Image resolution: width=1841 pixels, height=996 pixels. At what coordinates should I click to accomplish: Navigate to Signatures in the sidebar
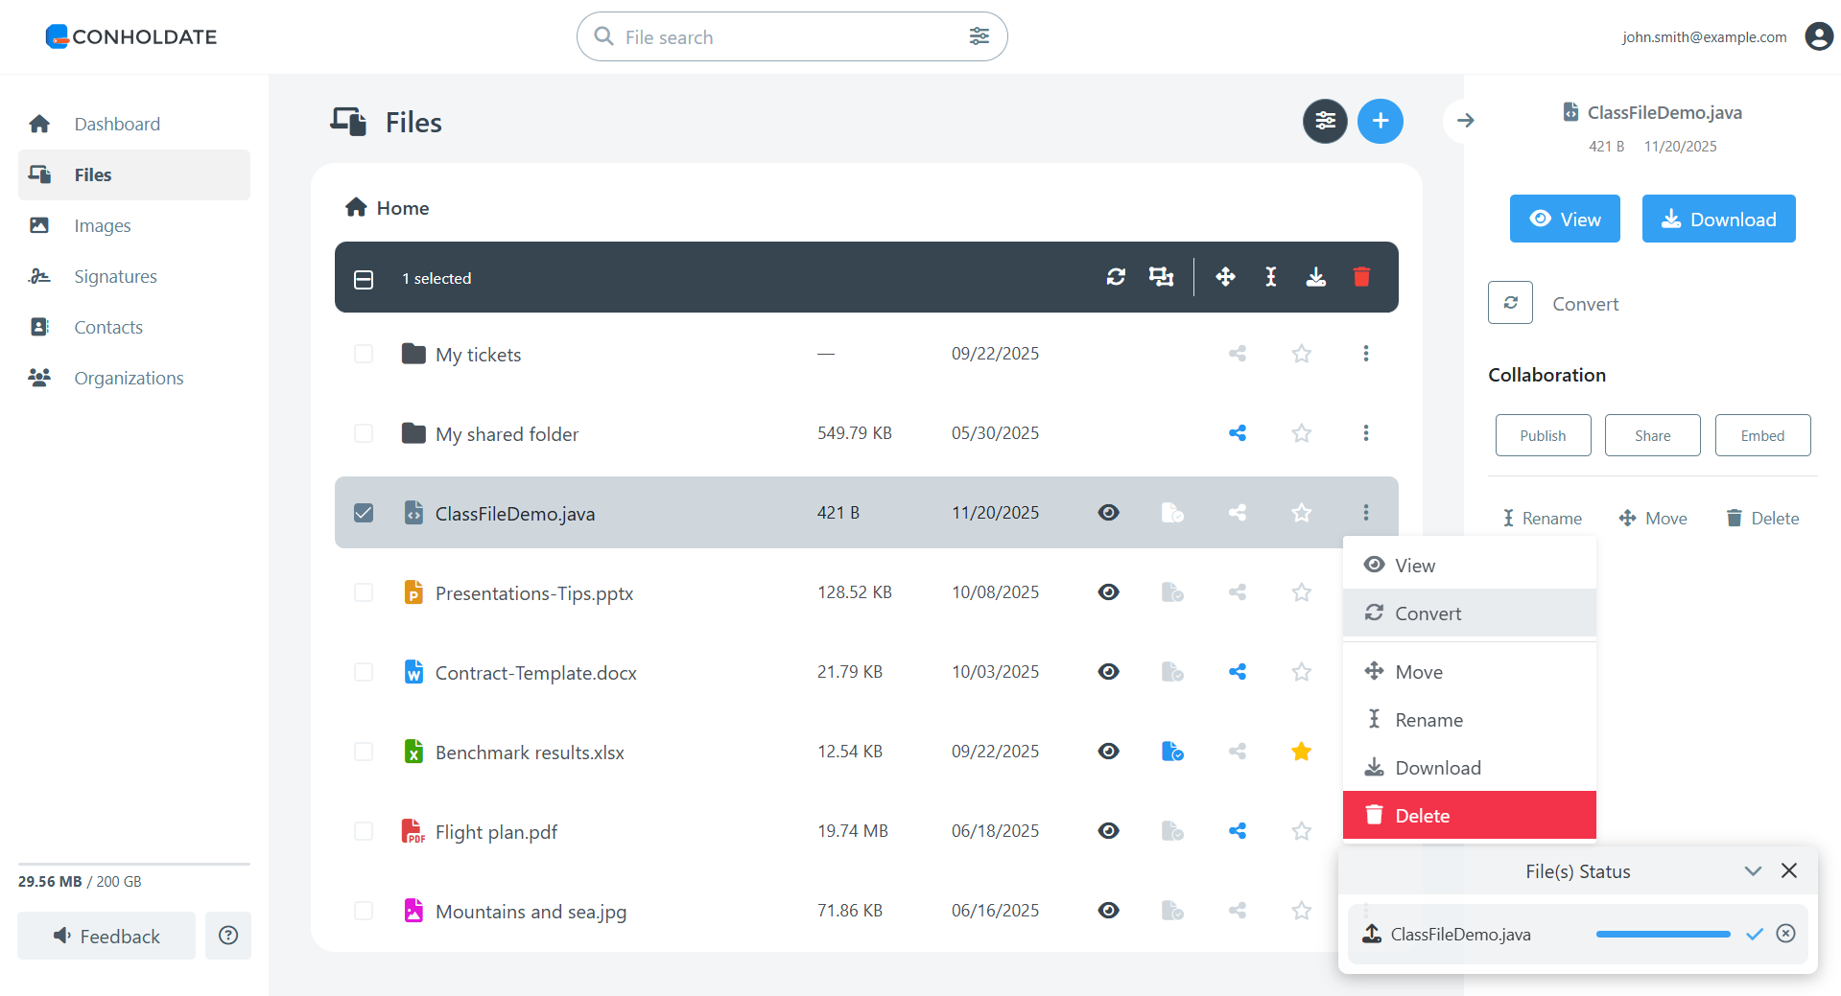click(x=115, y=276)
